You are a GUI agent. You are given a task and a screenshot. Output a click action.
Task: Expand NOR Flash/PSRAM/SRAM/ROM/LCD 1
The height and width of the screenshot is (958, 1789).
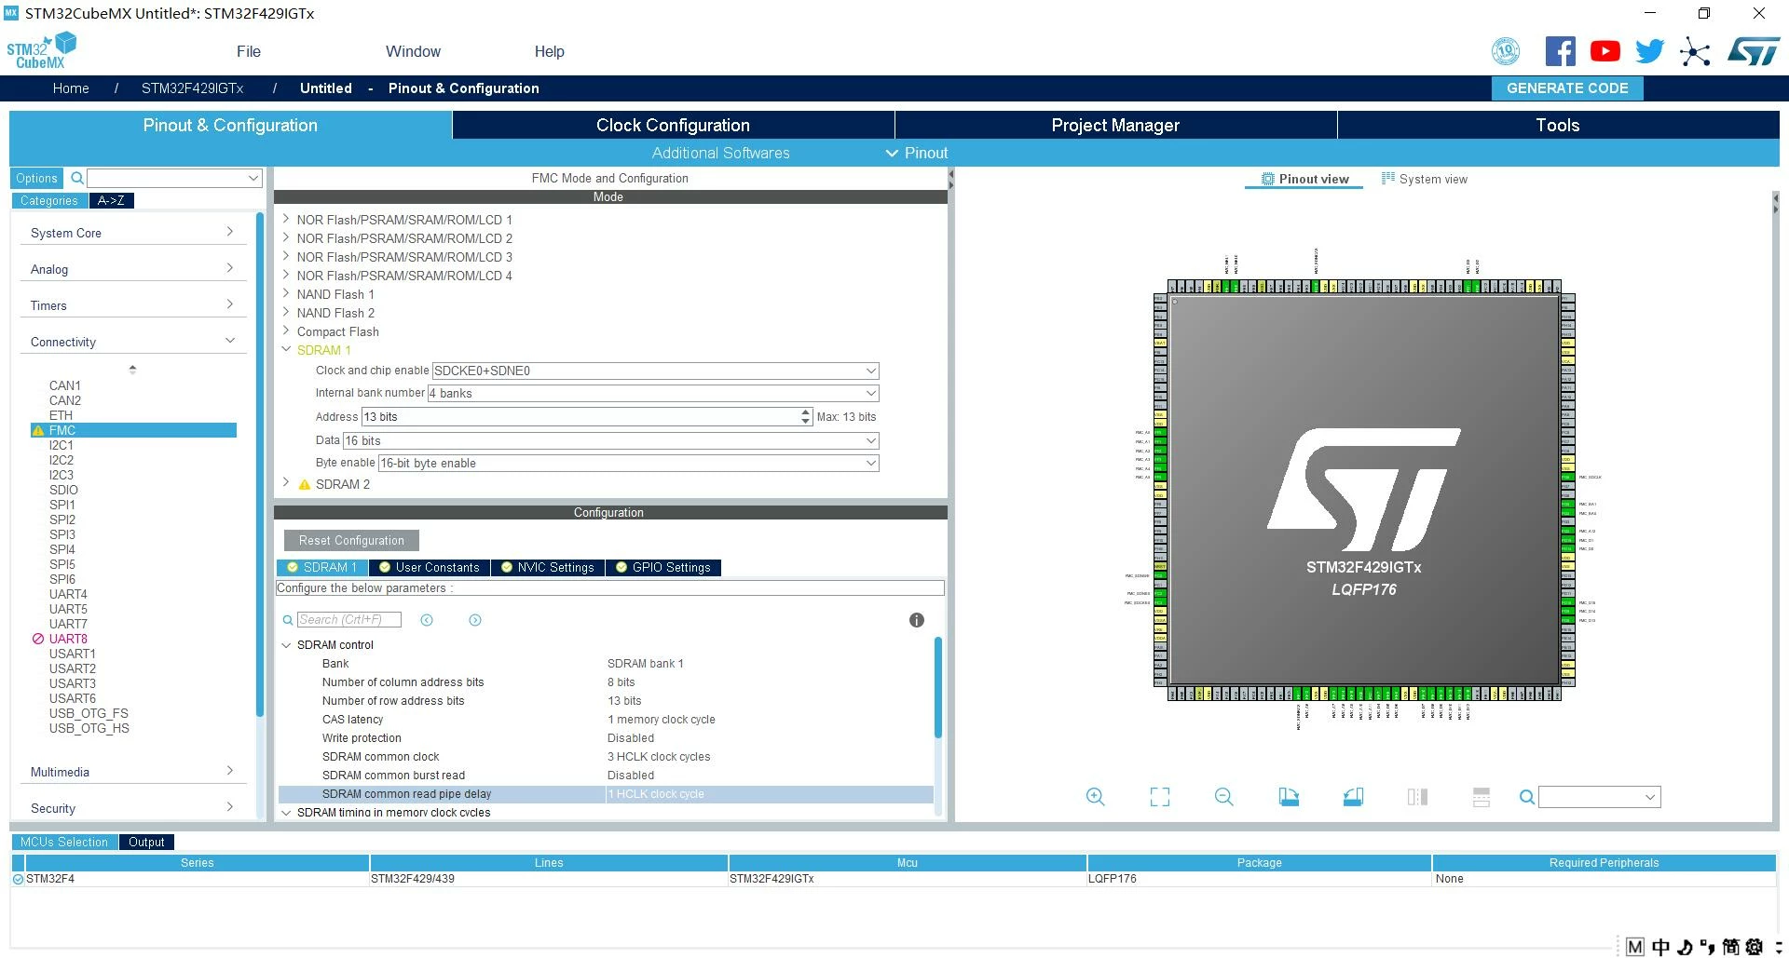286,220
